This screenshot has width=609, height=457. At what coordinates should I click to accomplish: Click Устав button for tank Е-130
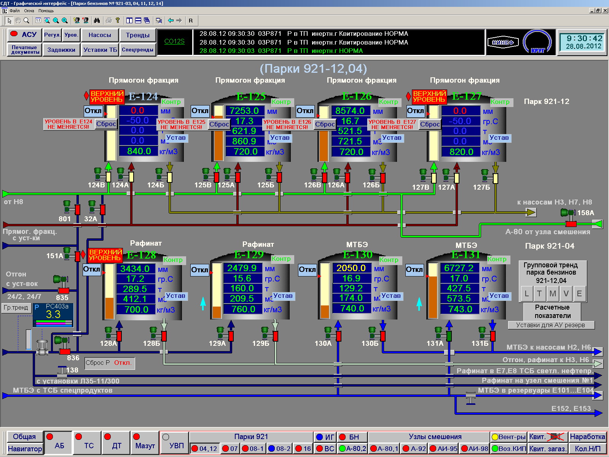pyautogui.click(x=391, y=296)
